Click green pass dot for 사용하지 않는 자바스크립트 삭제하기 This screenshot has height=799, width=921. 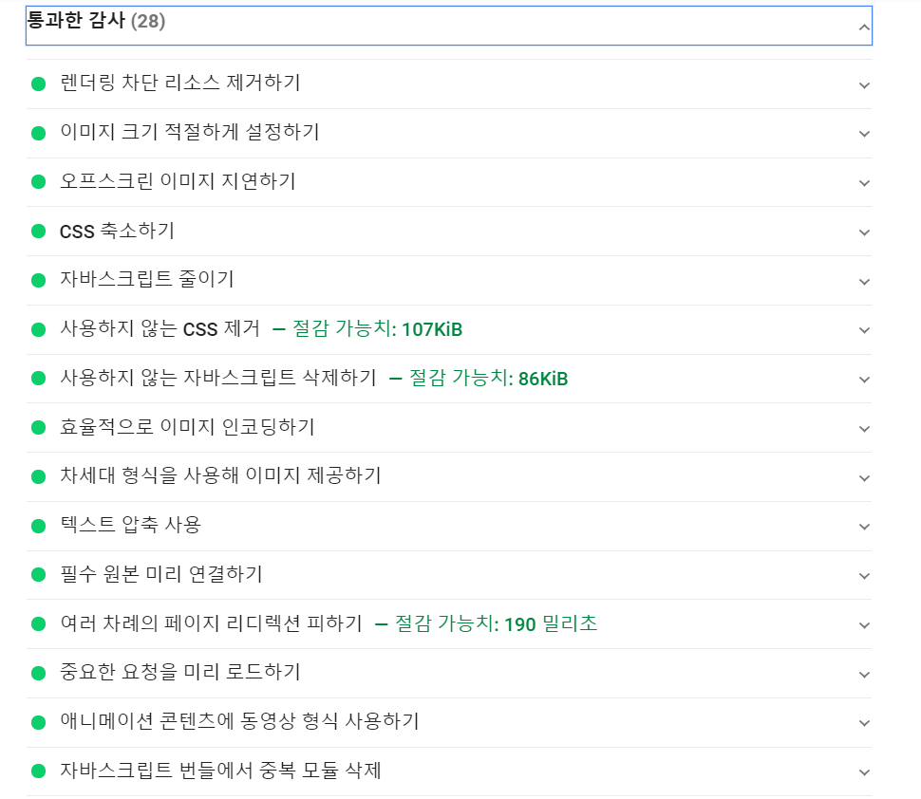point(38,379)
